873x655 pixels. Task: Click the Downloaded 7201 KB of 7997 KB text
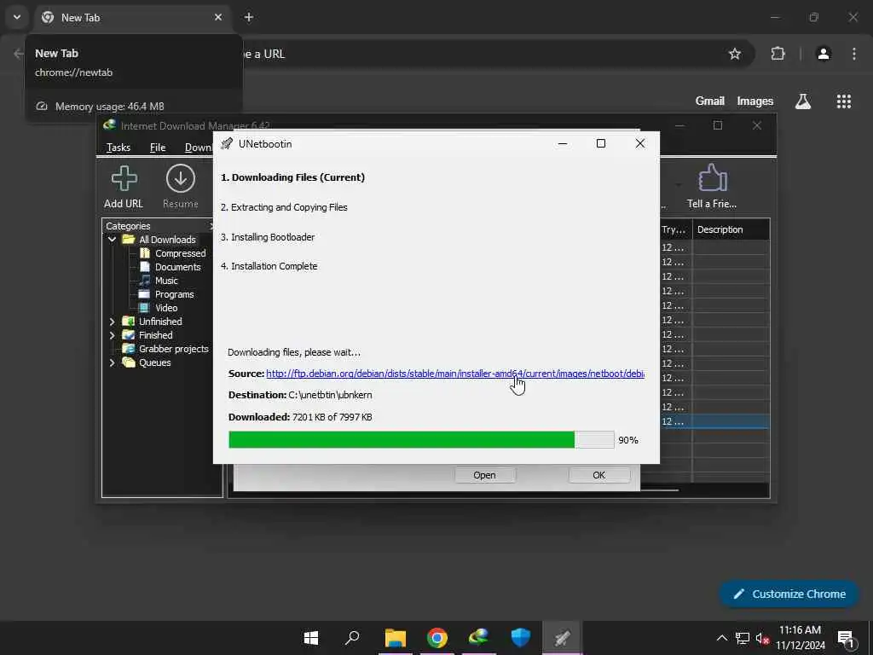click(x=300, y=417)
